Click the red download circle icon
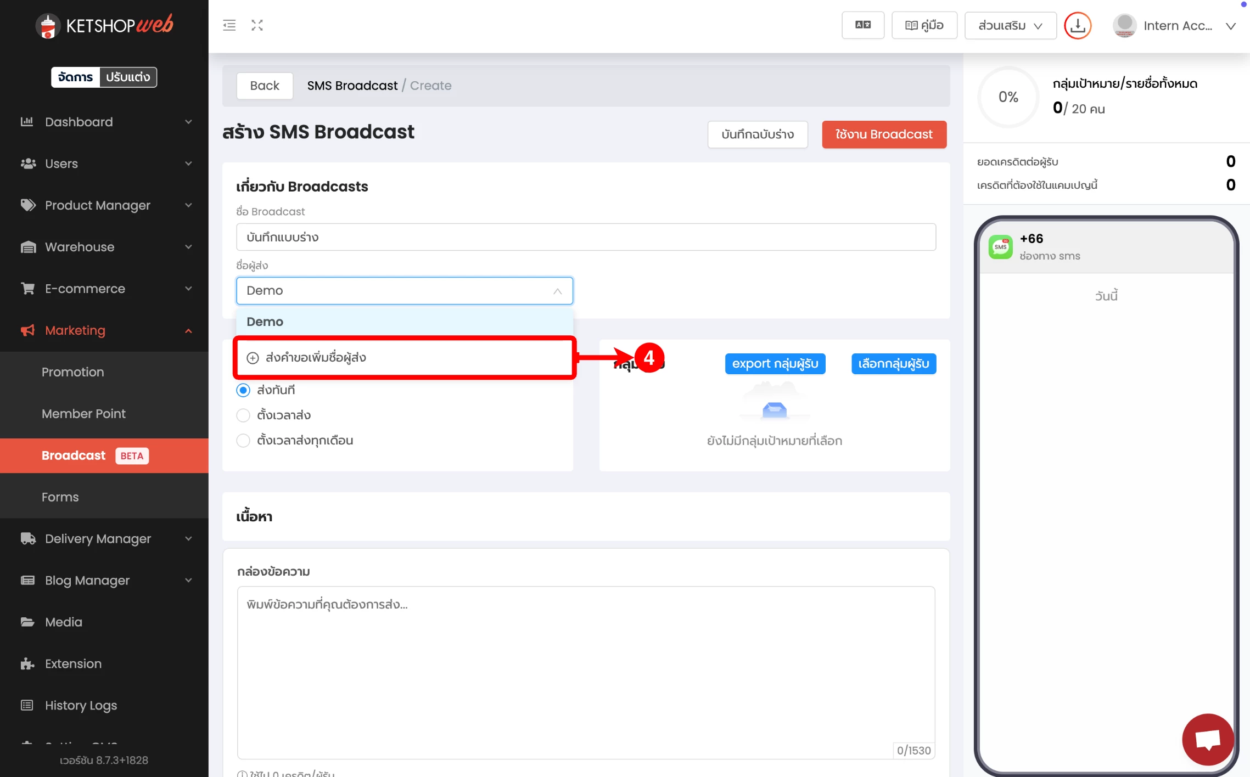This screenshot has width=1250, height=777. click(x=1077, y=25)
